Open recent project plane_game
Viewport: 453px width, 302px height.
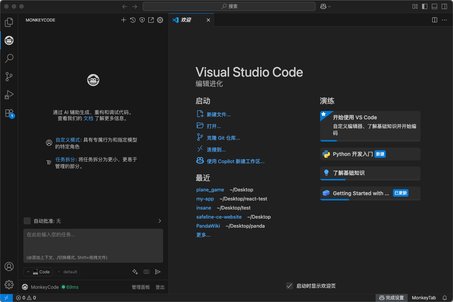click(210, 190)
